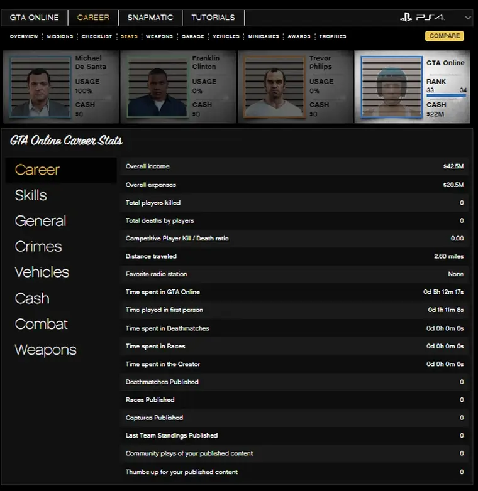Select Franklin Clinton's mugshot
Screen dimensions: 478x491
(x=157, y=87)
